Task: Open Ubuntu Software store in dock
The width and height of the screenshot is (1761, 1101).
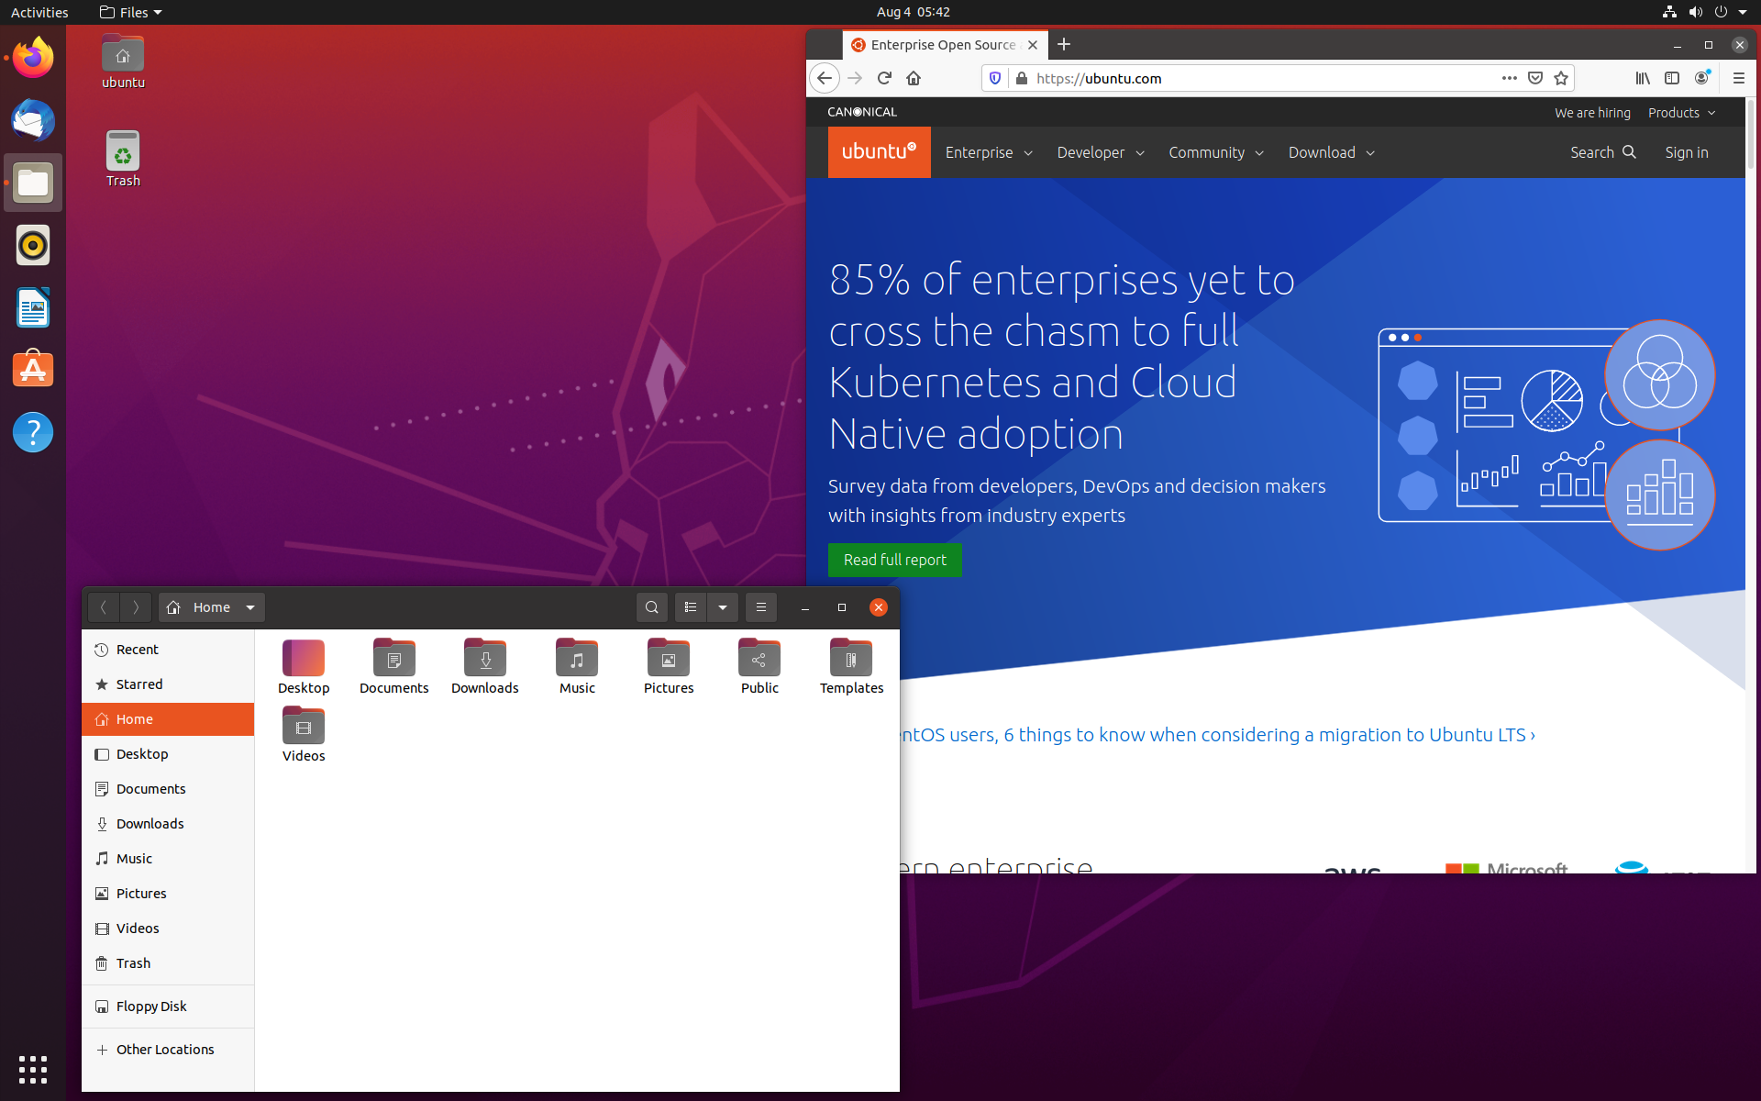Action: click(x=33, y=370)
